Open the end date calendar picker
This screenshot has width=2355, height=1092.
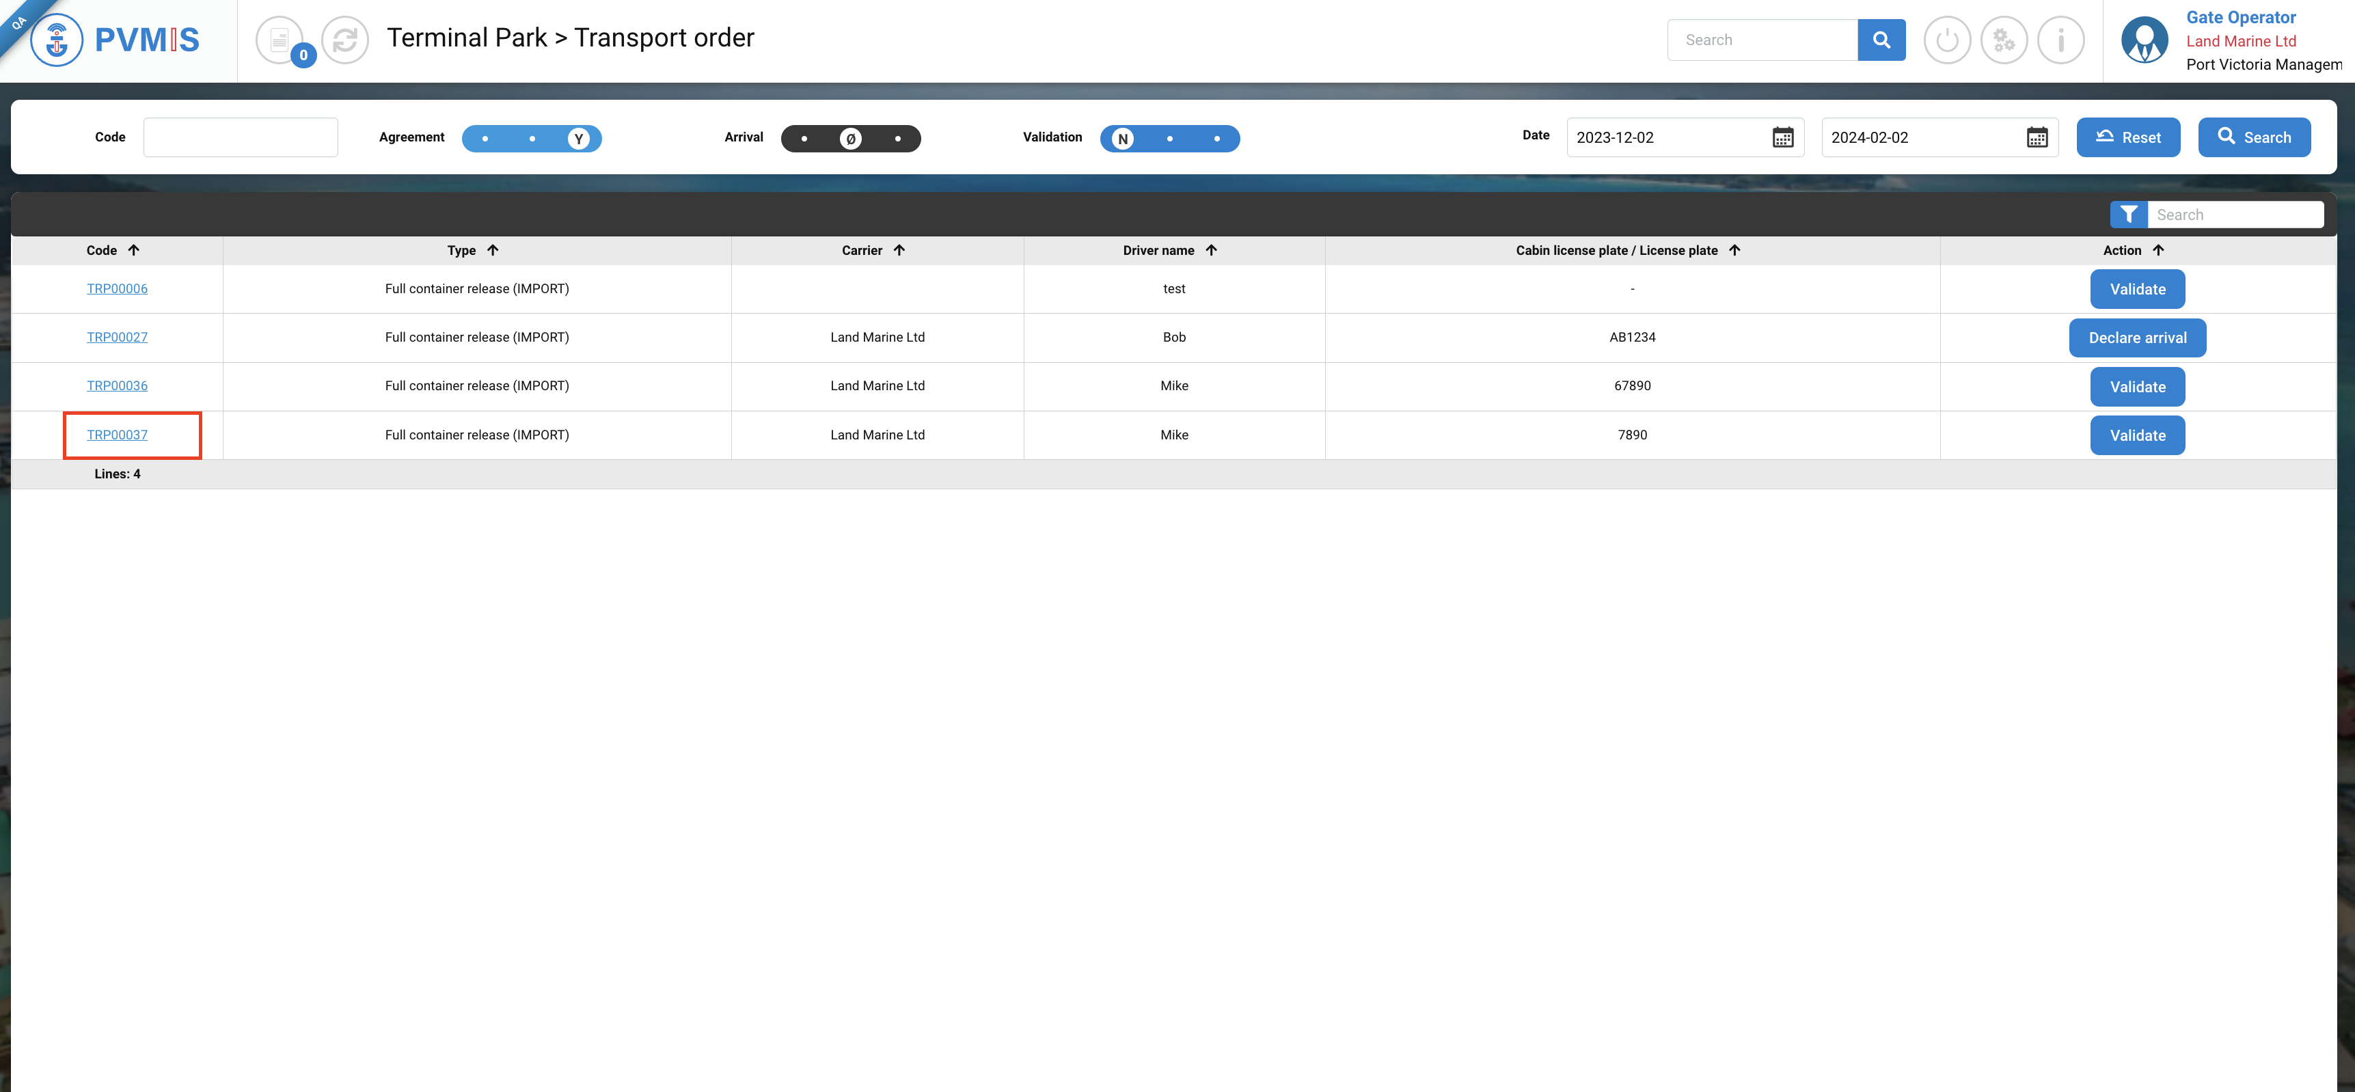coord(2036,138)
